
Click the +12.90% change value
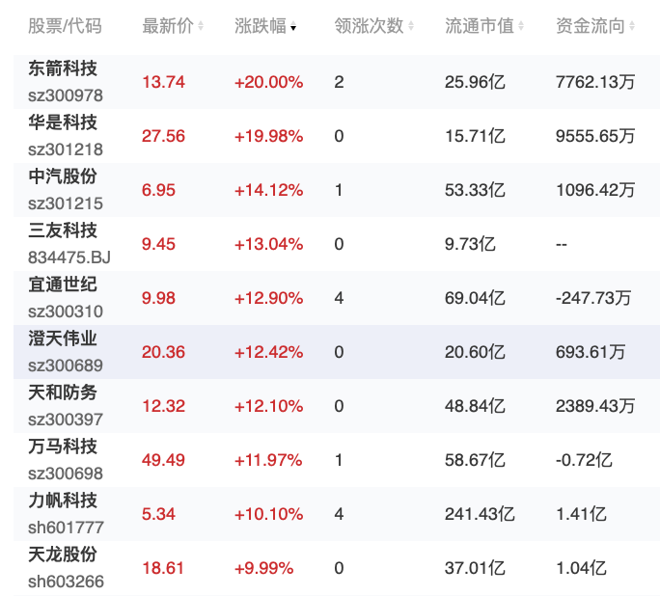click(x=268, y=298)
